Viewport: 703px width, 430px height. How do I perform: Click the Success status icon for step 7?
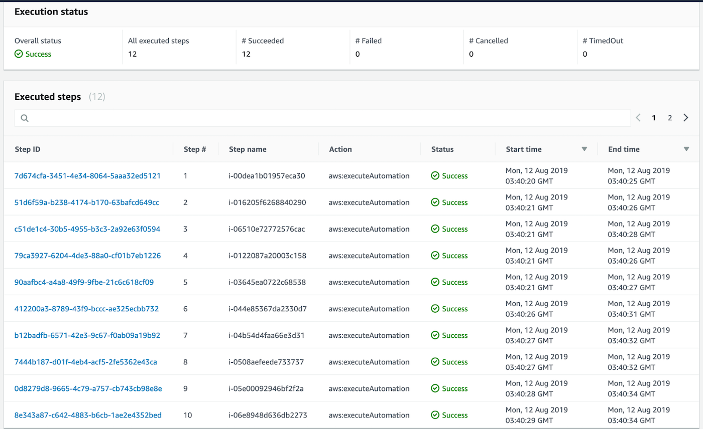coord(435,335)
